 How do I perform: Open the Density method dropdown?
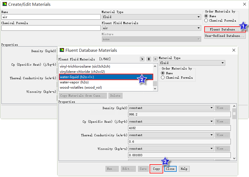pos(171,108)
